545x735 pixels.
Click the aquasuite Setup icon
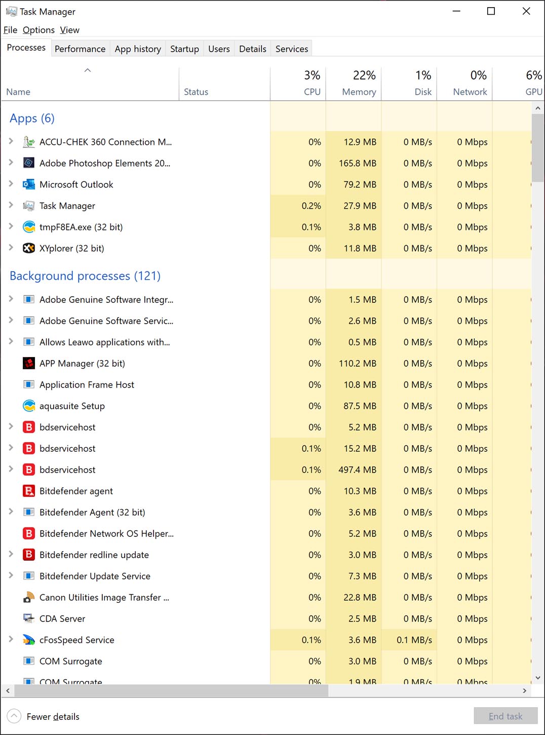point(29,406)
